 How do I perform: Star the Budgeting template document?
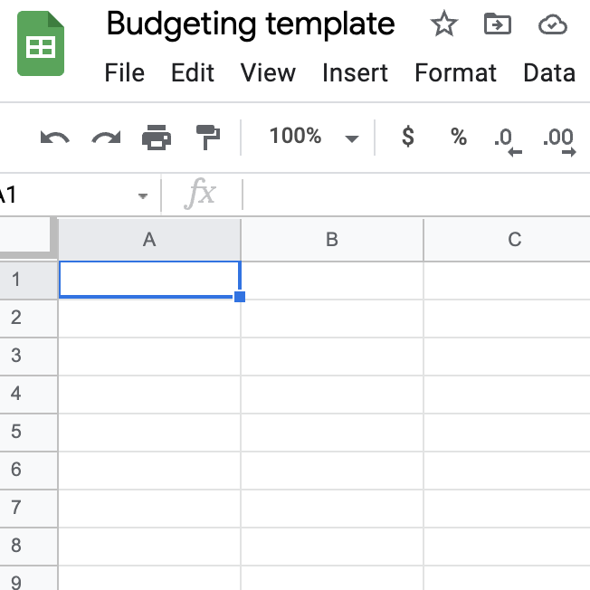pos(443,24)
